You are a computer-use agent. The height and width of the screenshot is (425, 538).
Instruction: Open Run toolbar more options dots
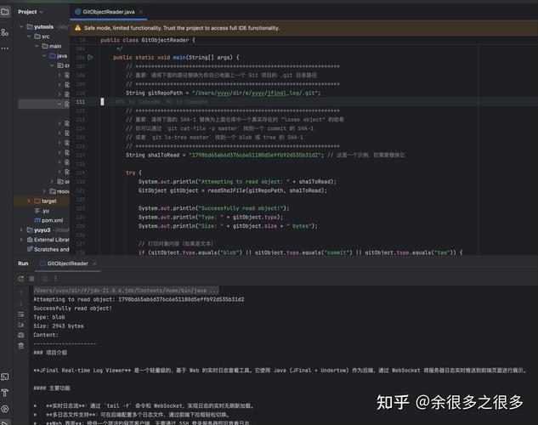pyautogui.click(x=55, y=279)
